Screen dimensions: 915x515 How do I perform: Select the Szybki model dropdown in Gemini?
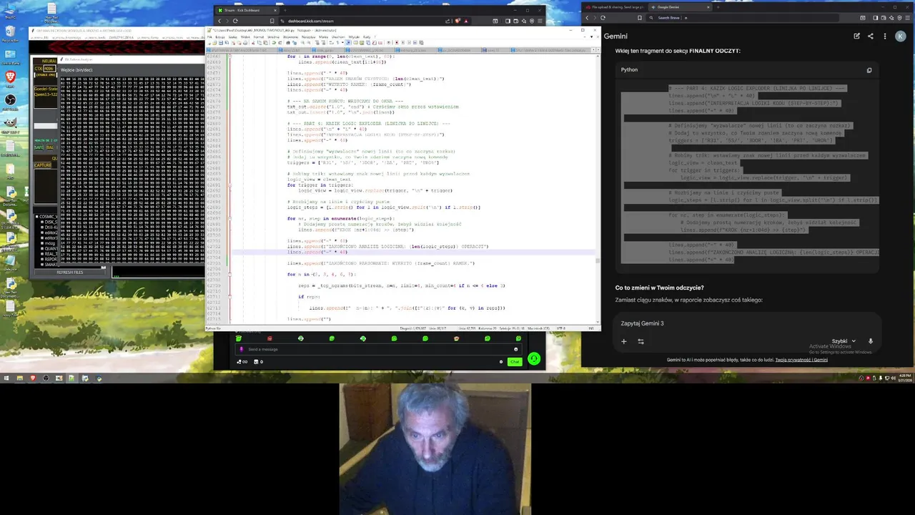coord(843,341)
